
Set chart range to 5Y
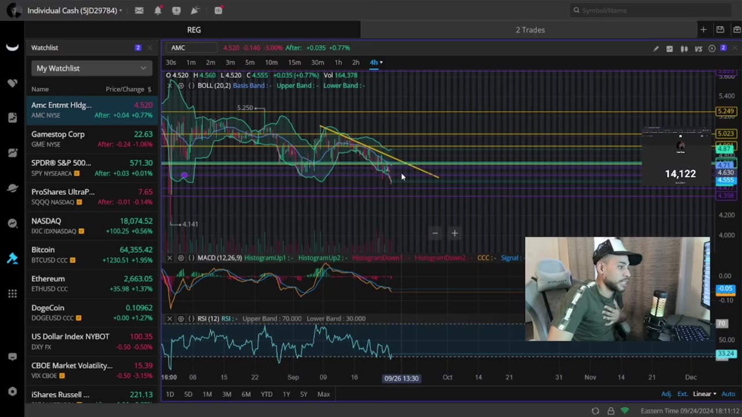pyautogui.click(x=304, y=394)
